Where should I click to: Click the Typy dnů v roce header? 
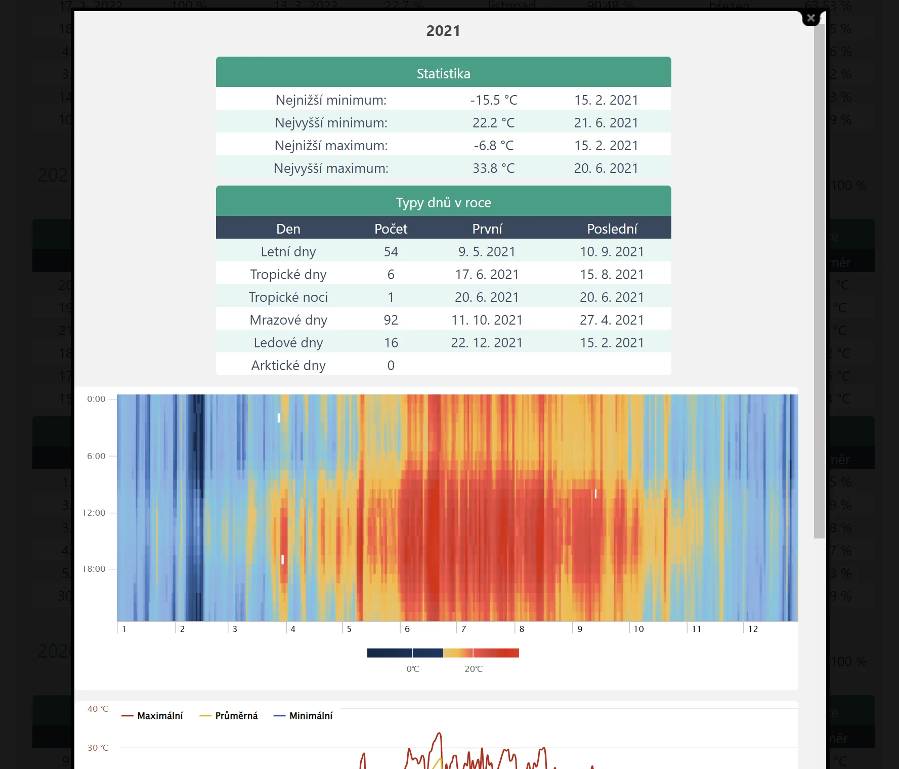(x=443, y=202)
